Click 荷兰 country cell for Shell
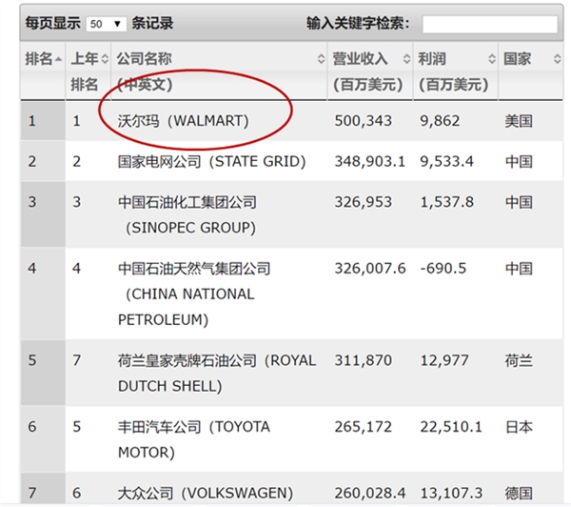571x507 pixels. [519, 360]
